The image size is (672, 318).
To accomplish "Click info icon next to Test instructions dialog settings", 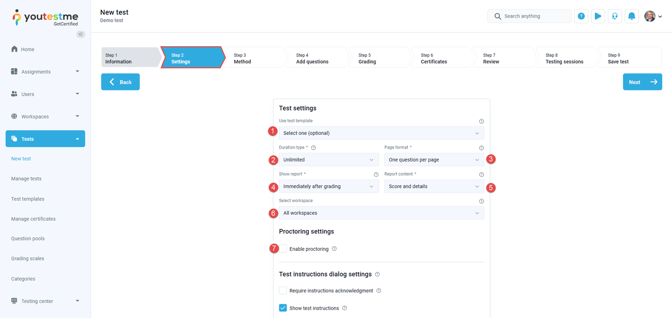I will pyautogui.click(x=377, y=274).
